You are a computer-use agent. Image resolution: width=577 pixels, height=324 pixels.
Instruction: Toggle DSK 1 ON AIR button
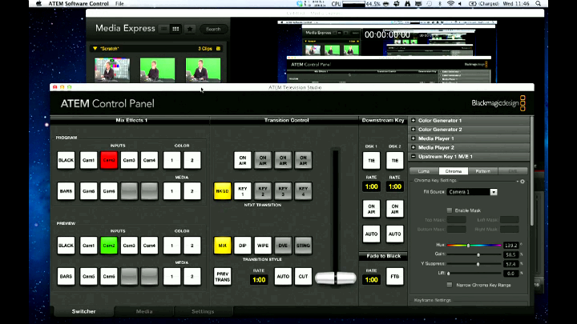point(371,209)
